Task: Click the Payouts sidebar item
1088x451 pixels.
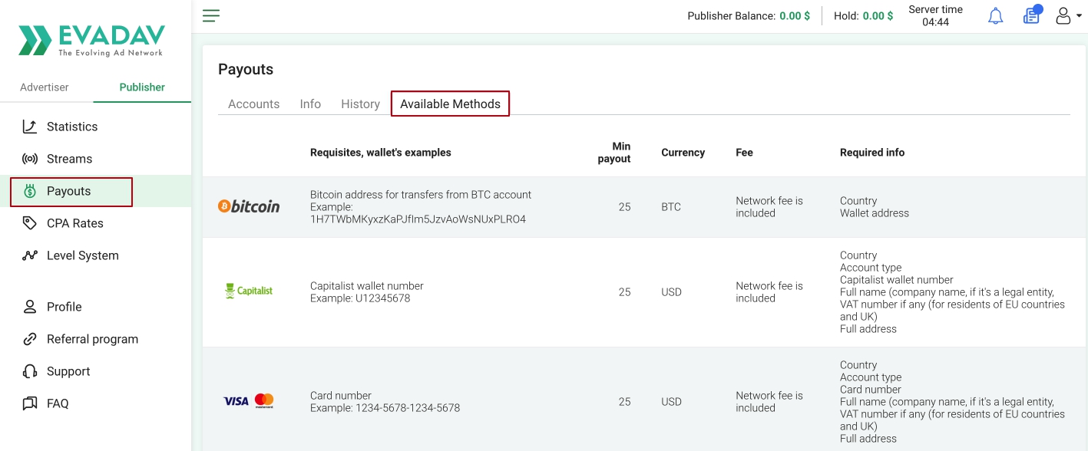Action: pos(71,192)
